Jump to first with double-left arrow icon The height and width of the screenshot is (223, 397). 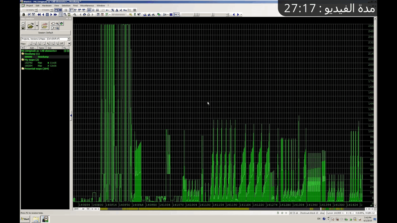click(39, 15)
